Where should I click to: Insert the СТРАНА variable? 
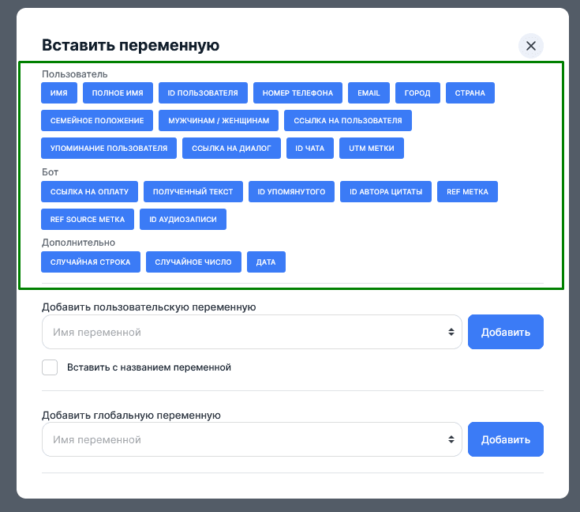pyautogui.click(x=470, y=93)
